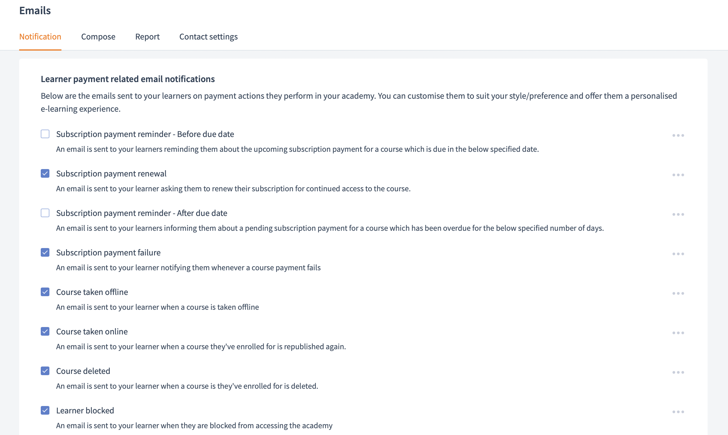Uncheck Subscription payment renewal checkbox

click(x=45, y=173)
